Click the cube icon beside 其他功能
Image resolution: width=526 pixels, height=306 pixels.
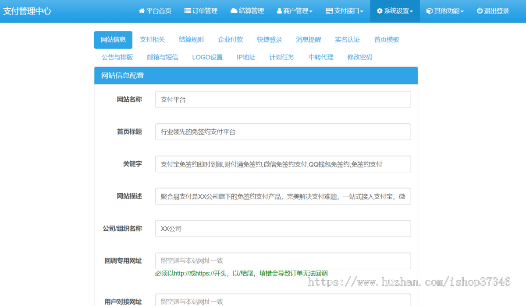[x=430, y=11]
